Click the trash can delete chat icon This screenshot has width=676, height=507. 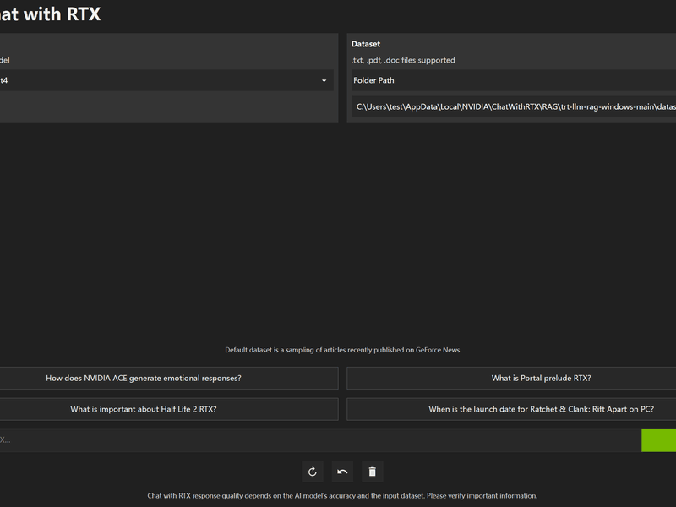(373, 472)
